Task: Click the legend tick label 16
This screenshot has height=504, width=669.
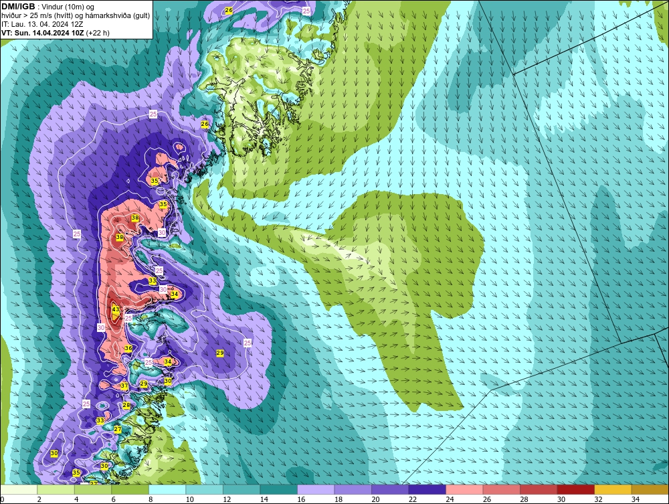Action: coord(301,499)
